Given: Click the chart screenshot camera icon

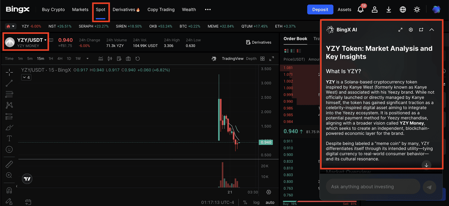Looking at the screenshot, I should pos(128,59).
